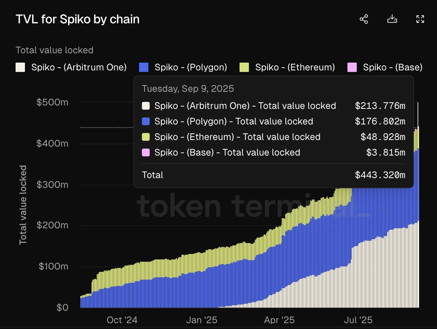Download the chart data
This screenshot has height=329, width=437.
point(392,19)
